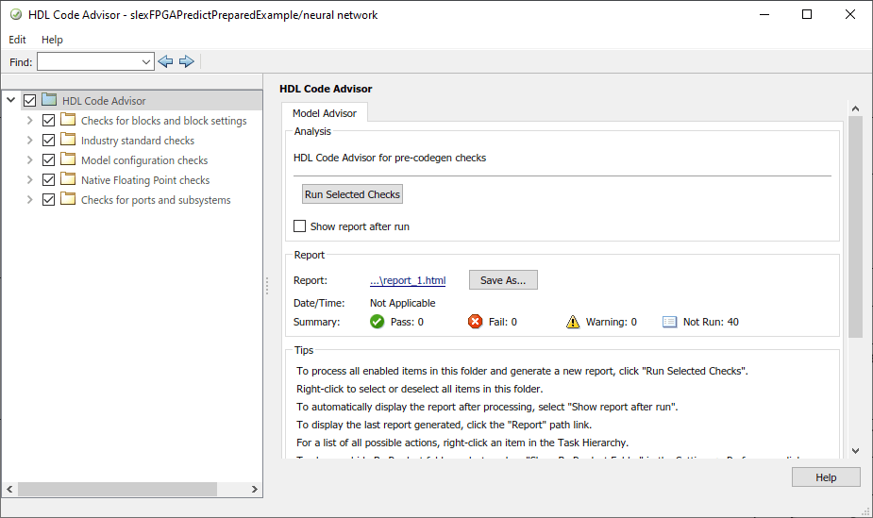Open the Edit menu

pyautogui.click(x=17, y=40)
